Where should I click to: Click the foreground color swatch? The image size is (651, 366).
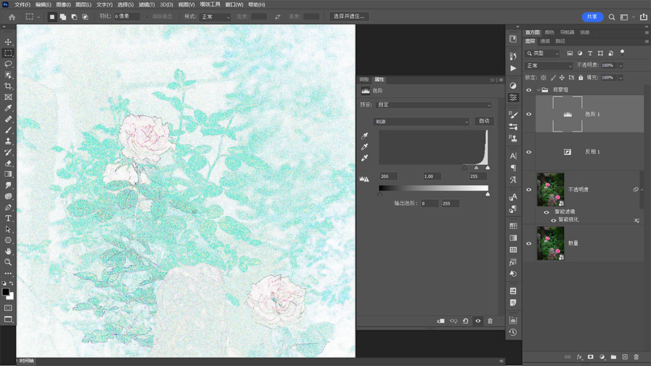coord(6,292)
